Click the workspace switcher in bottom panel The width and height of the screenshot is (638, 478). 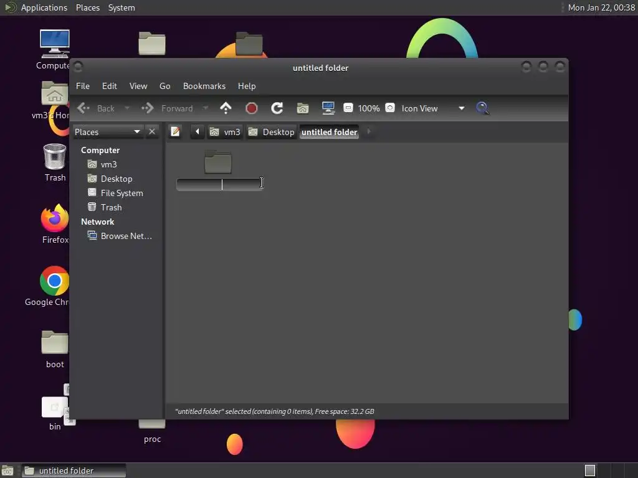click(609, 471)
